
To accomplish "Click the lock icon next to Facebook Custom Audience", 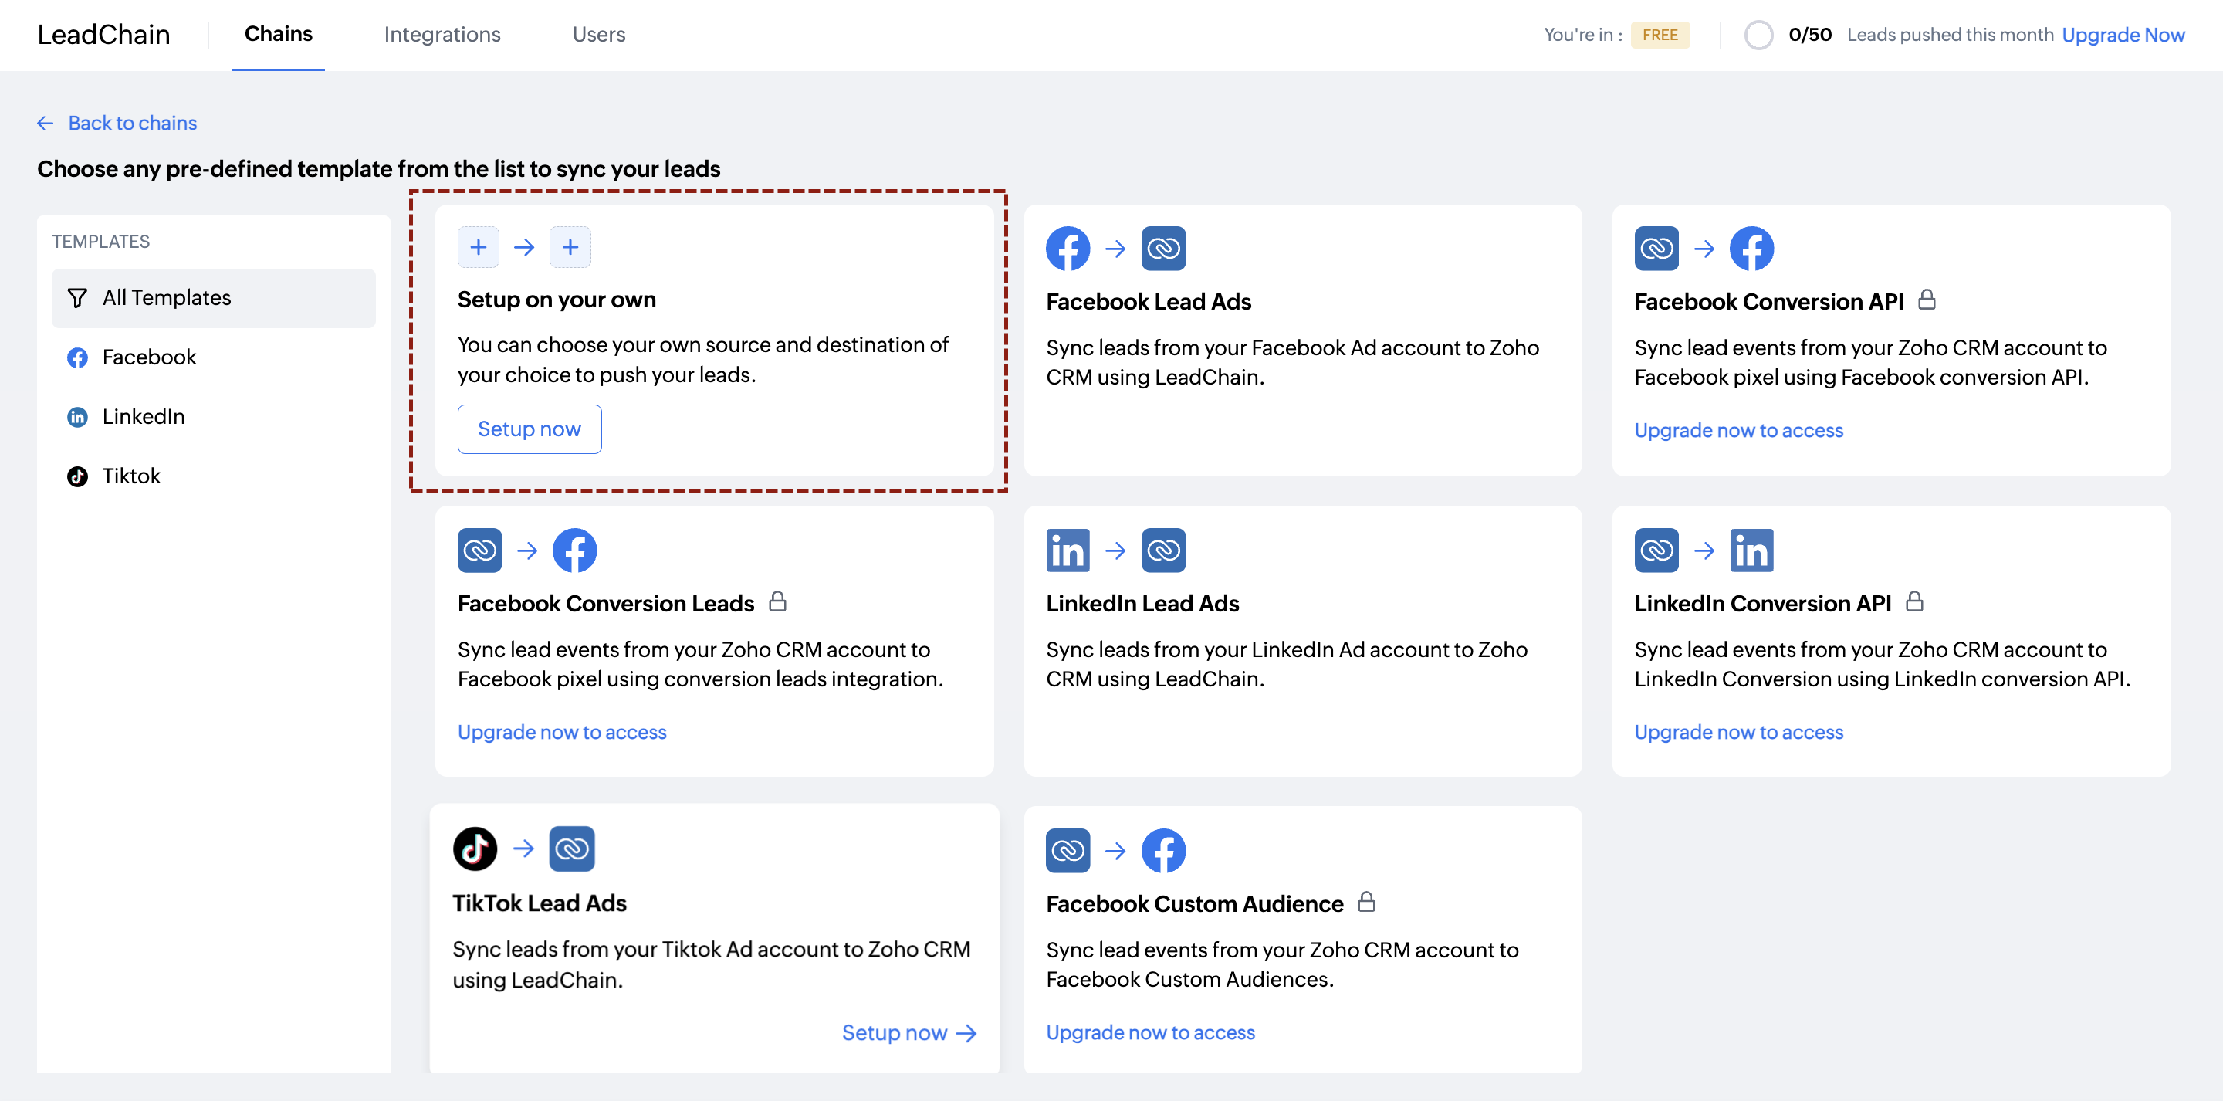I will tap(1366, 903).
